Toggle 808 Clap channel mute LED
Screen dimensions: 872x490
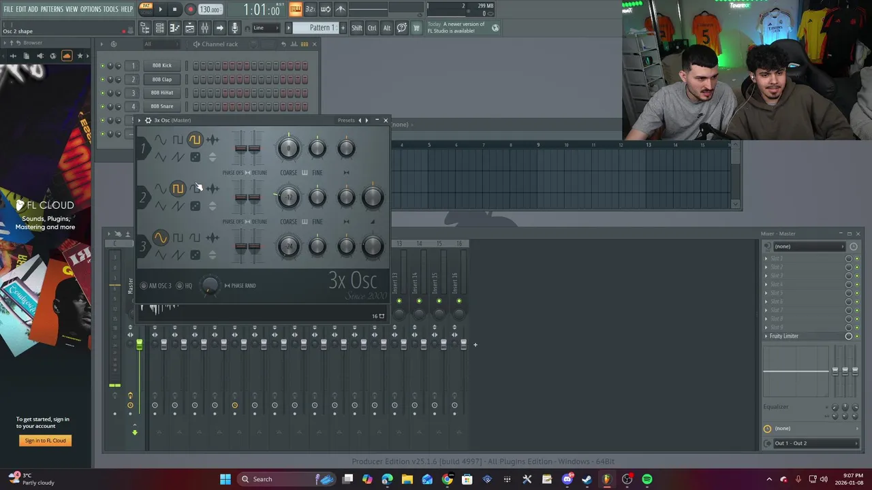[102, 80]
